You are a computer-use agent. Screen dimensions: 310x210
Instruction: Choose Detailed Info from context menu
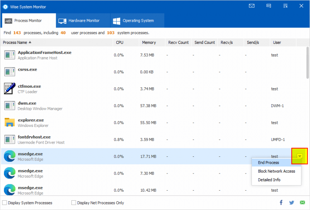pos(276,180)
